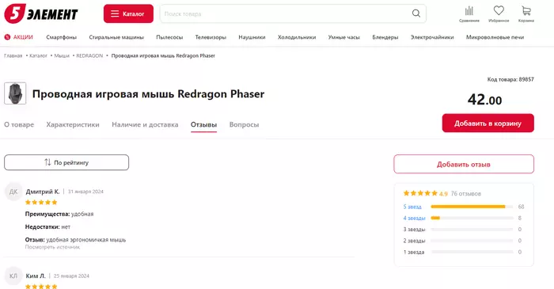Viewport: 554px width, 289px height.
Task: Click the product title heading
Action: click(x=149, y=94)
